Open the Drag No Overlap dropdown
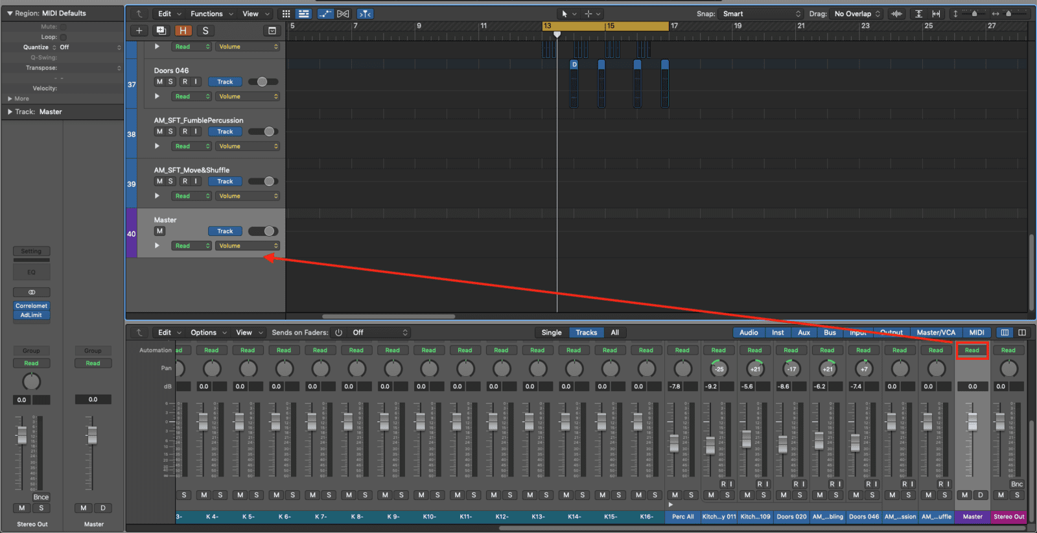1037x533 pixels. (857, 14)
